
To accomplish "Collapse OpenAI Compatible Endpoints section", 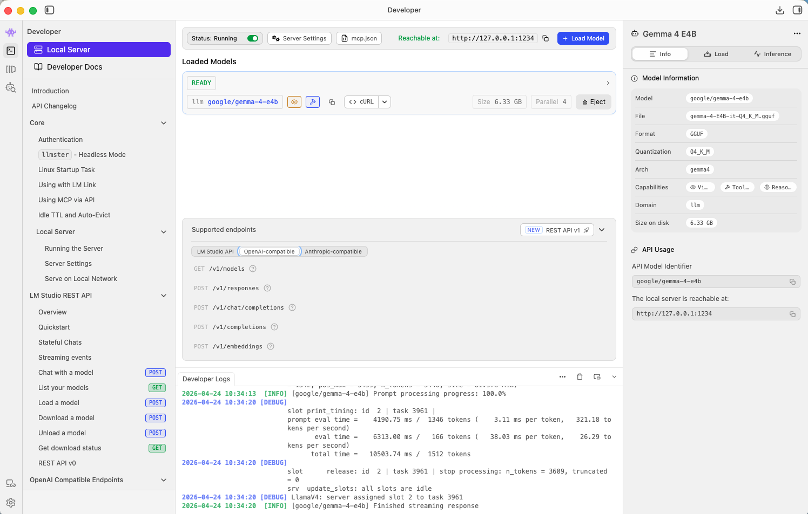I will pyautogui.click(x=164, y=480).
